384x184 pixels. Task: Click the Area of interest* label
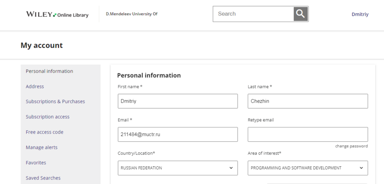(264, 153)
